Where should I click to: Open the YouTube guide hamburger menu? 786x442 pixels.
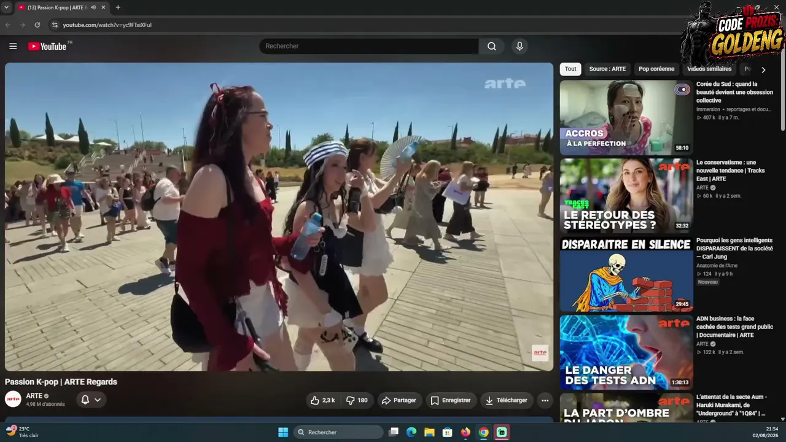pyautogui.click(x=13, y=46)
